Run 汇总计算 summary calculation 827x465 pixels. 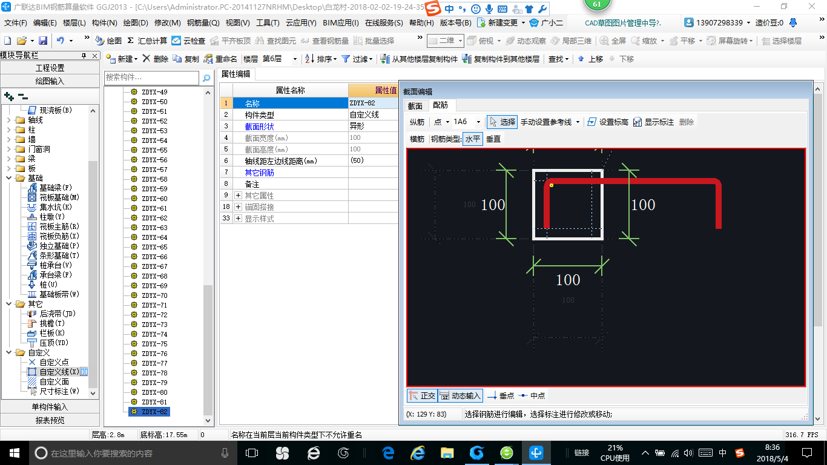[x=147, y=41]
